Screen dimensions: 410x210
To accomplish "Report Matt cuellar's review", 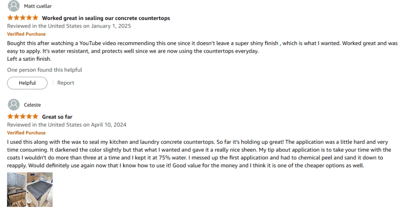I will tap(66, 83).
